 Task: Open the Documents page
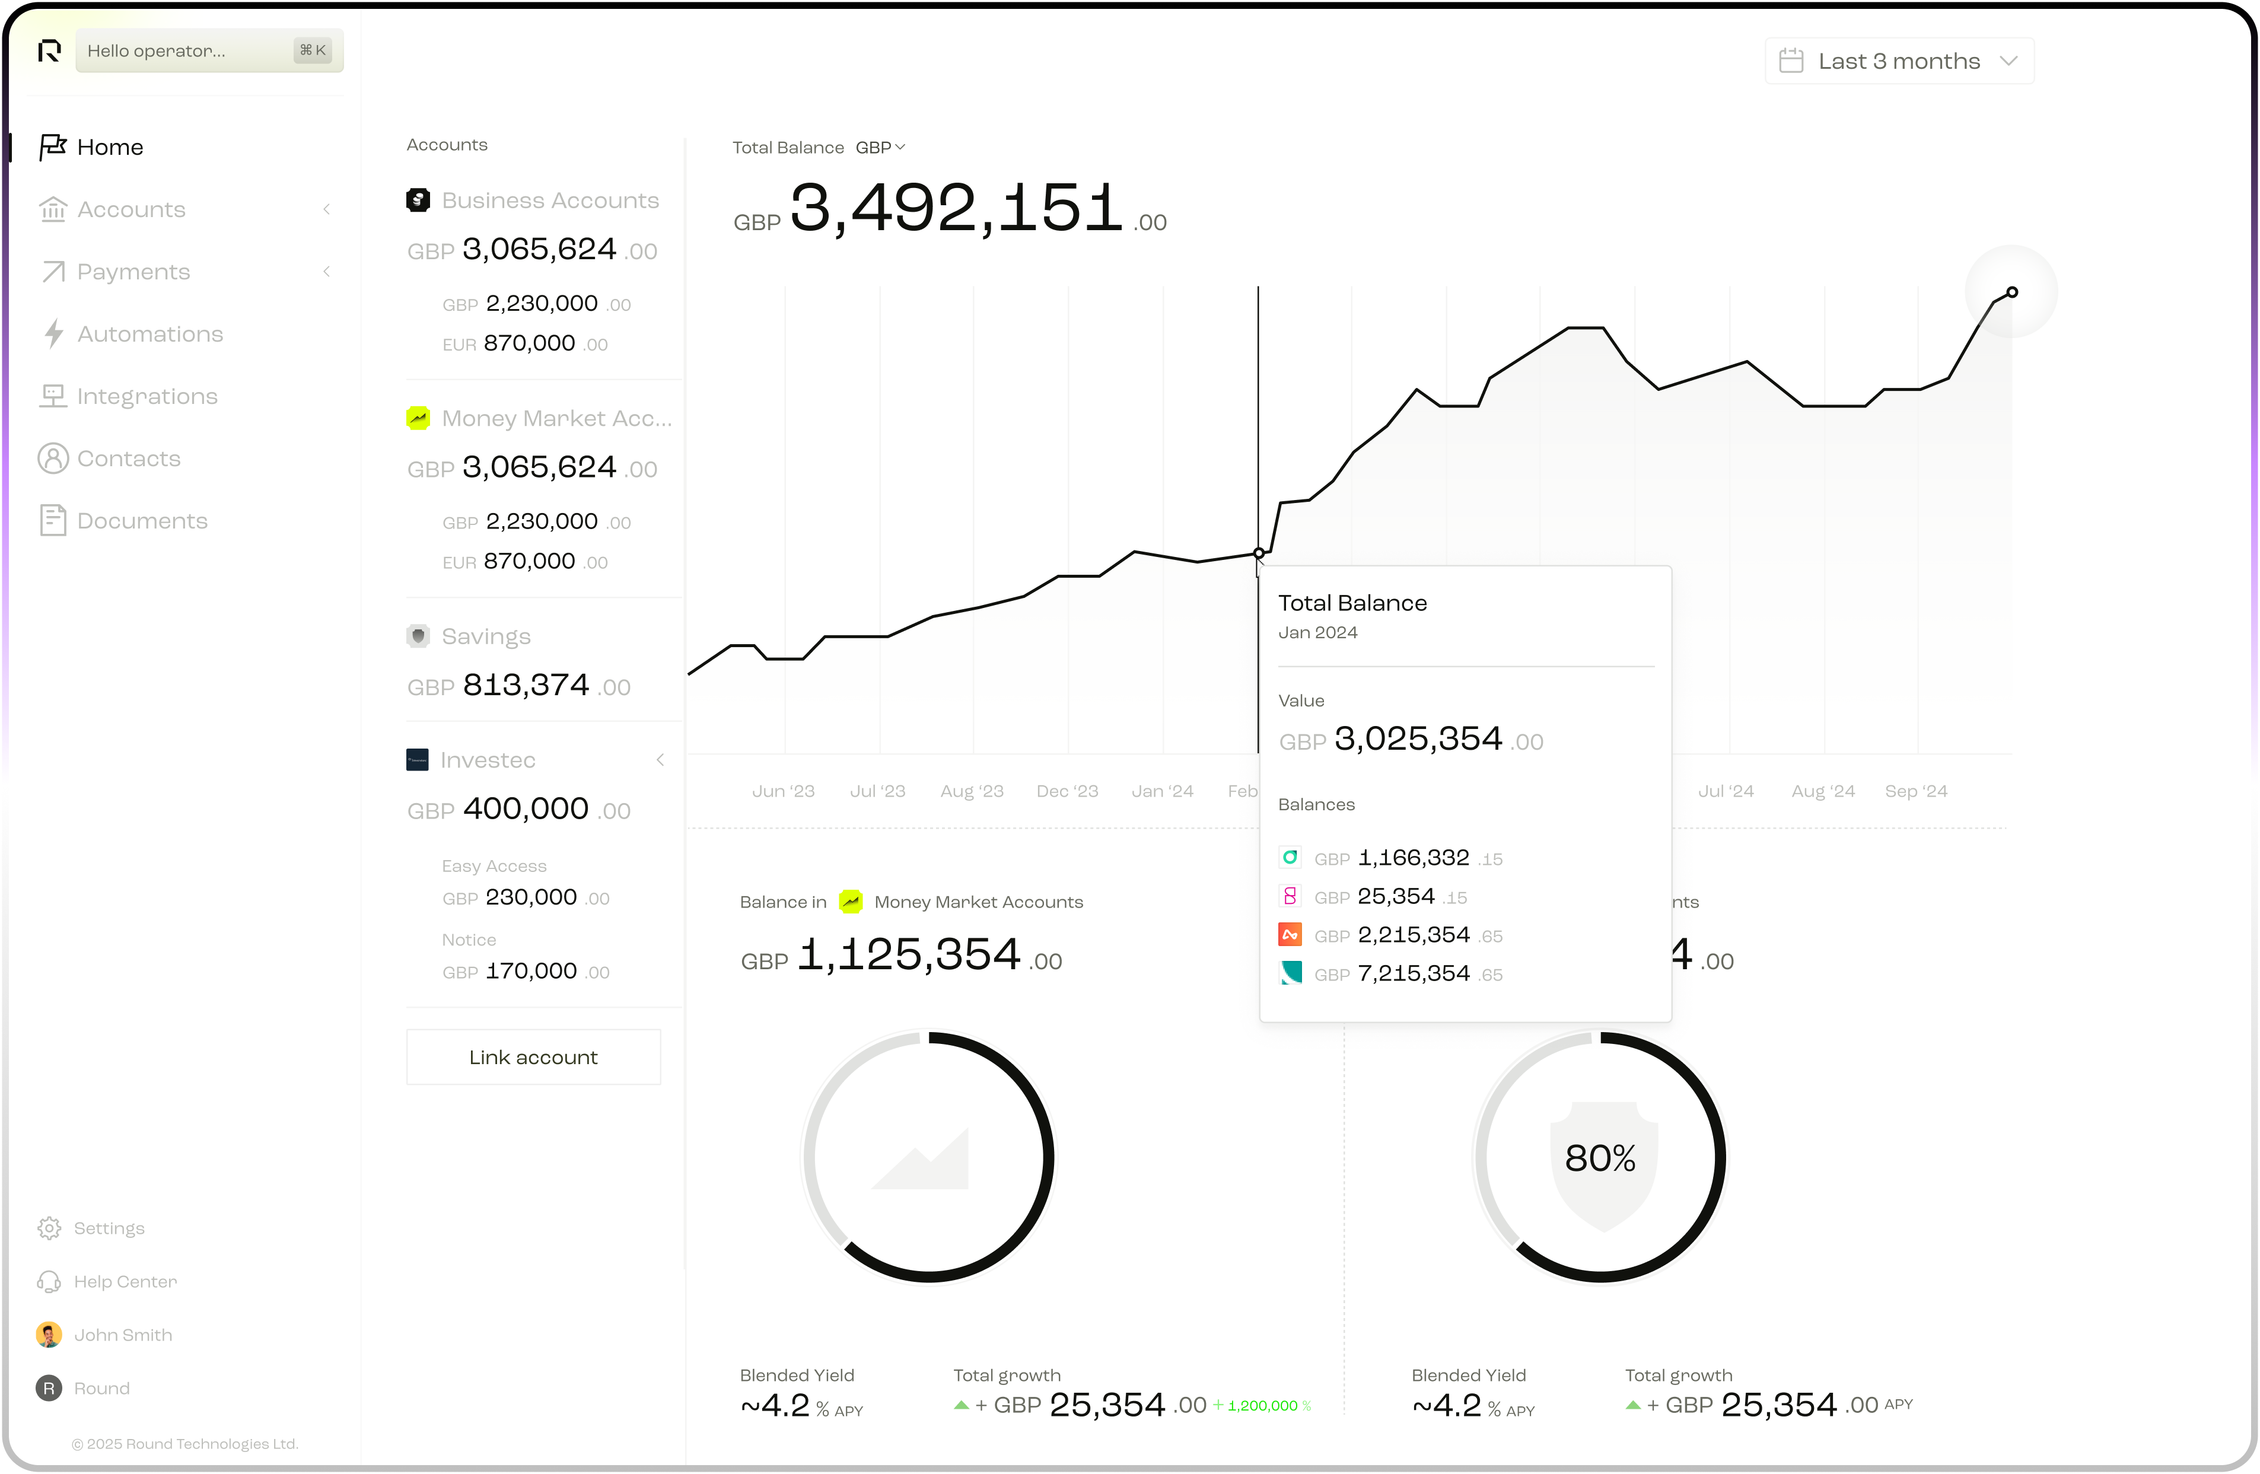pos(142,520)
